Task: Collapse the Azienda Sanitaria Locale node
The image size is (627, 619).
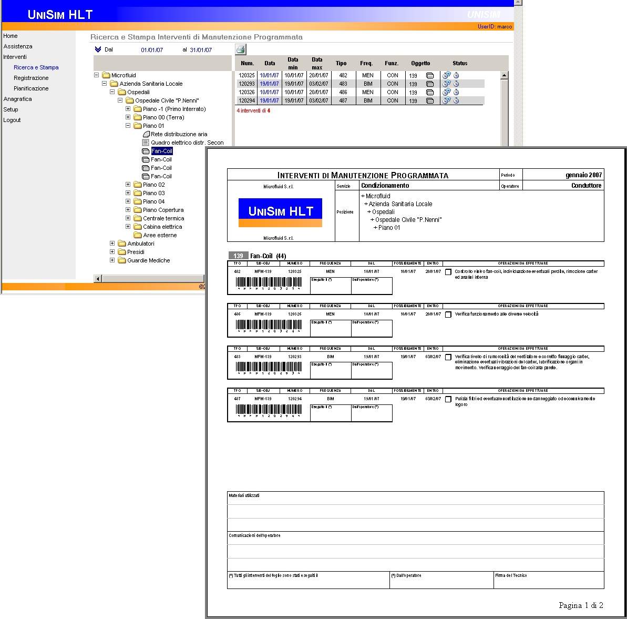Action: pos(105,83)
